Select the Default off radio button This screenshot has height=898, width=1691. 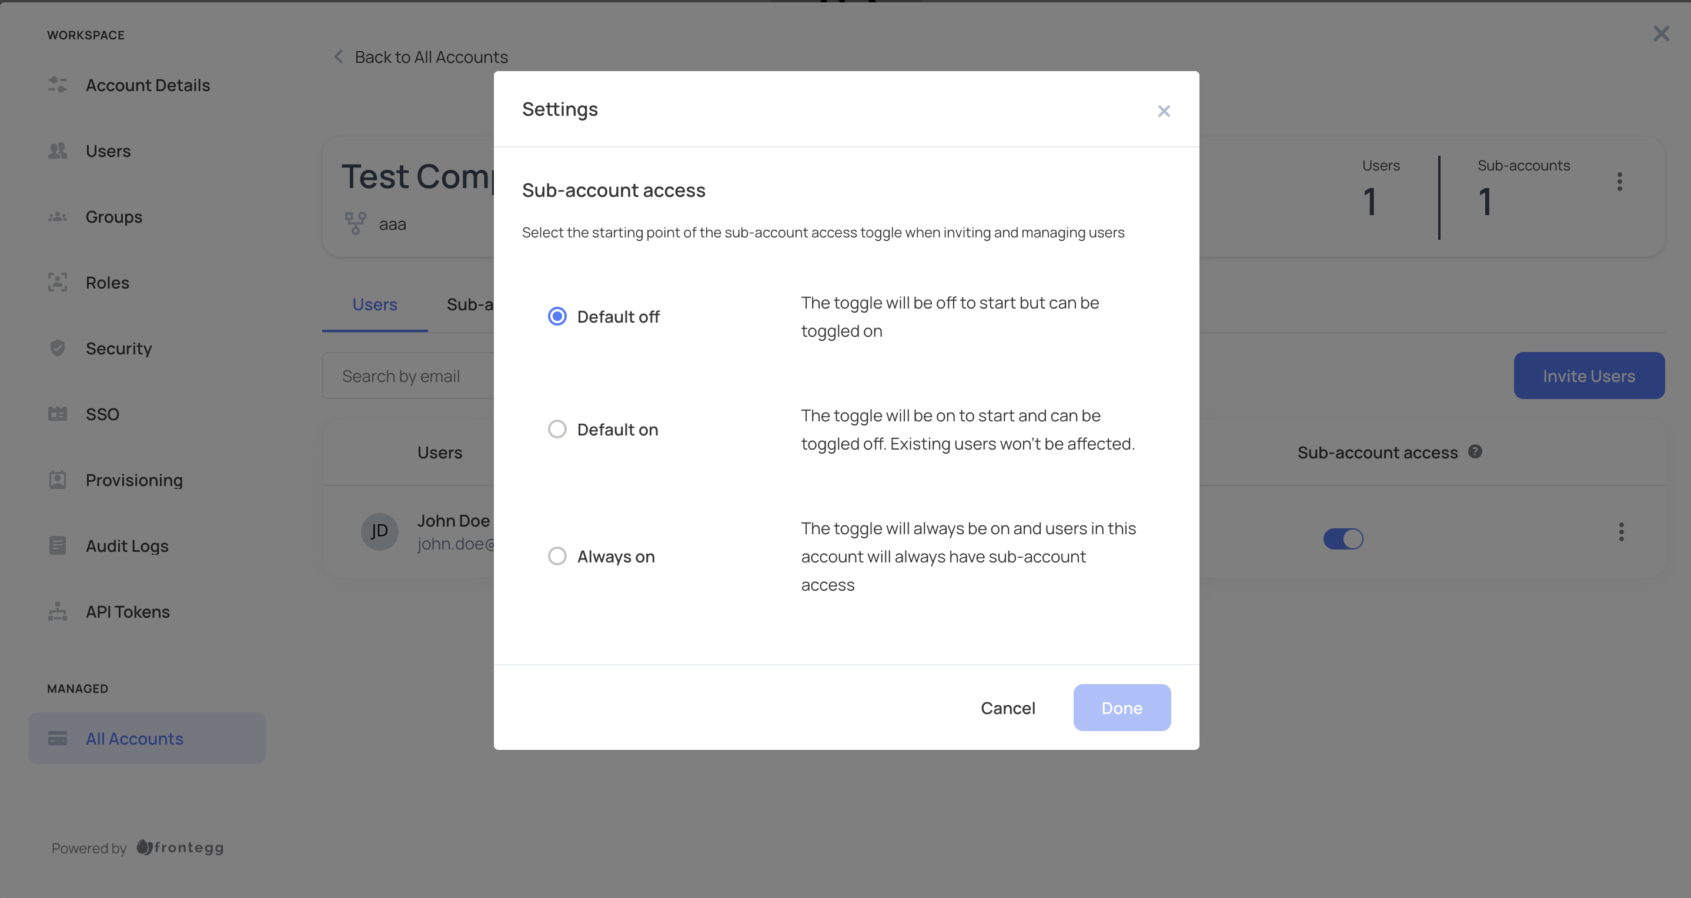[x=557, y=317]
